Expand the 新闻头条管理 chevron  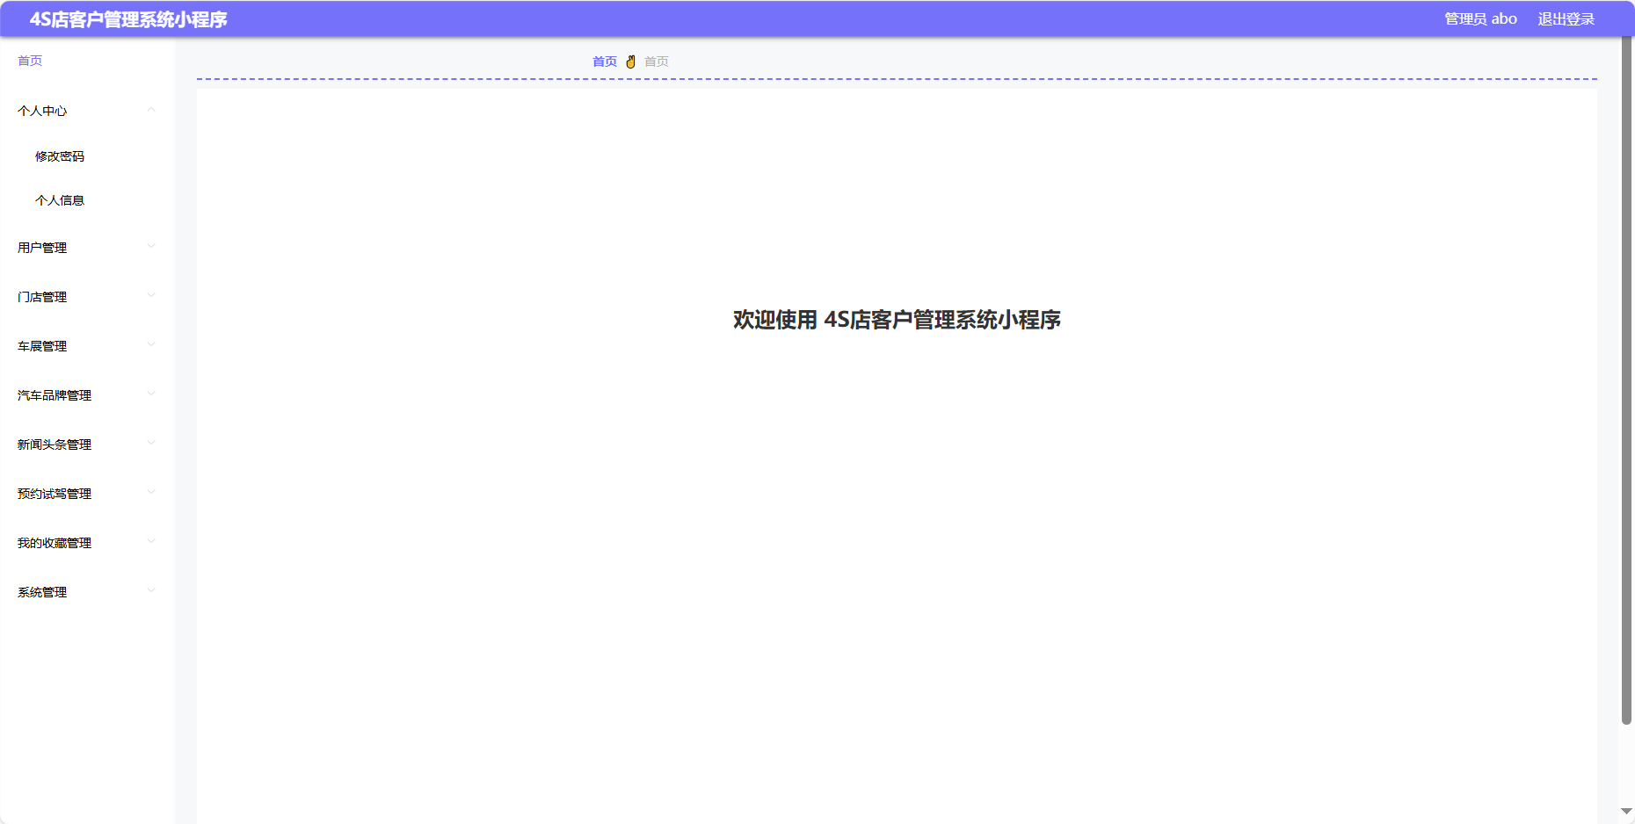(x=151, y=443)
